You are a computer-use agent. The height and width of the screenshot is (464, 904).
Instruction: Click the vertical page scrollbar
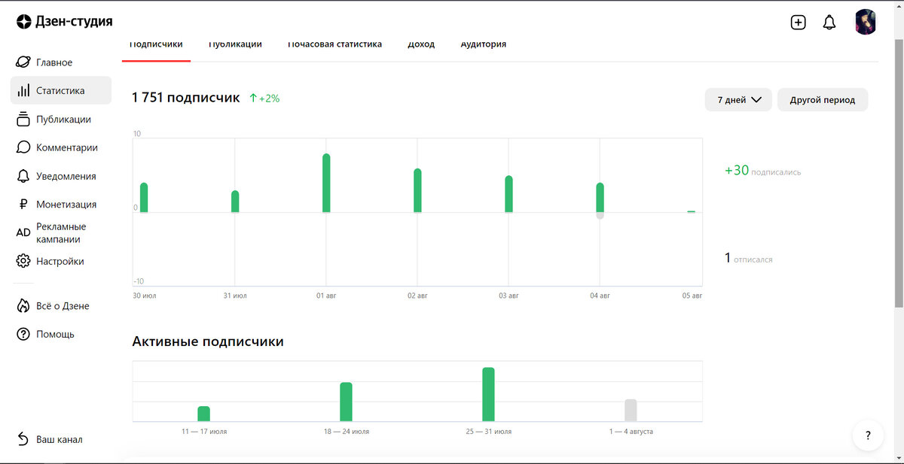pos(899,173)
